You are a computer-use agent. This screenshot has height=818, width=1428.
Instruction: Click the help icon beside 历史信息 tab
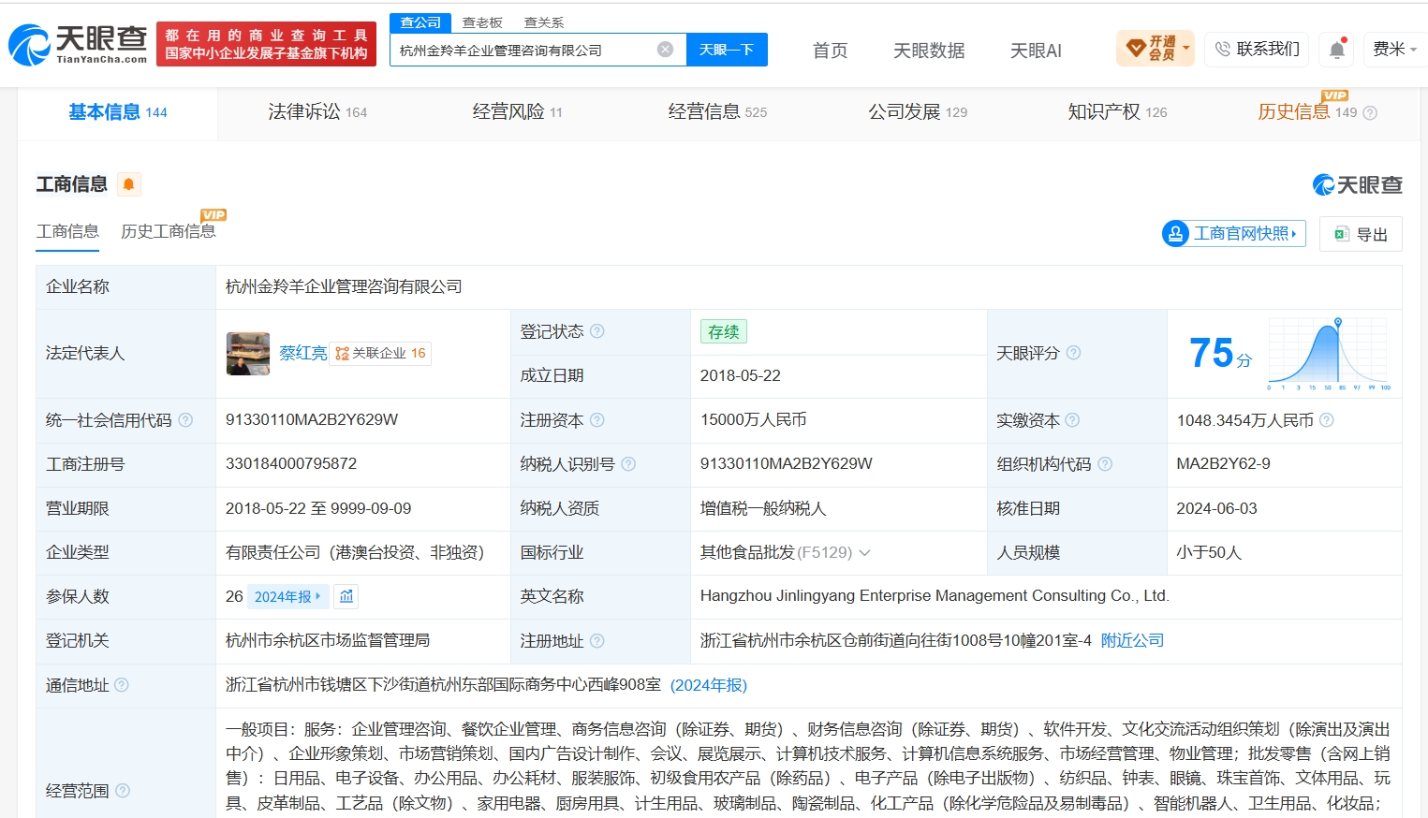[1370, 113]
